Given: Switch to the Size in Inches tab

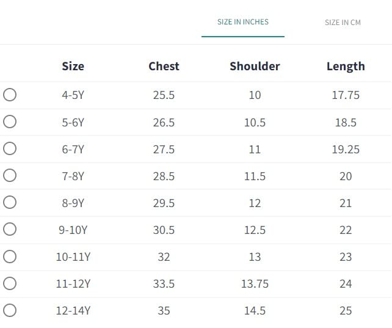Looking at the screenshot, I should (242, 22).
